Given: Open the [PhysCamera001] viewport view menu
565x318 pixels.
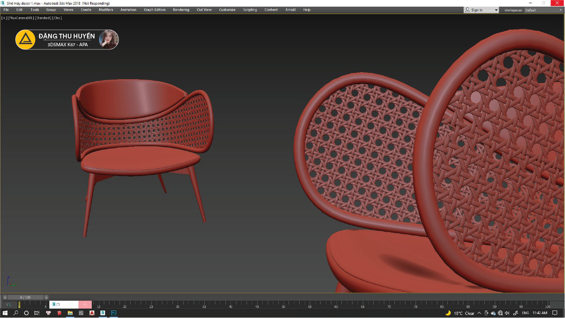Looking at the screenshot, I should (21, 18).
